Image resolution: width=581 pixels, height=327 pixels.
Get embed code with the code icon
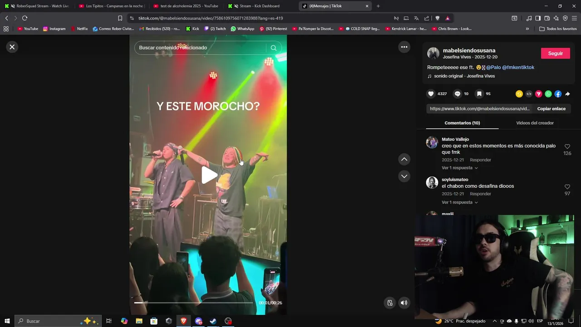[x=529, y=94]
